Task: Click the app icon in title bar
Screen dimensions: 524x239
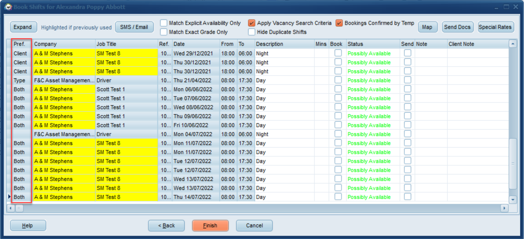Action: (8, 7)
